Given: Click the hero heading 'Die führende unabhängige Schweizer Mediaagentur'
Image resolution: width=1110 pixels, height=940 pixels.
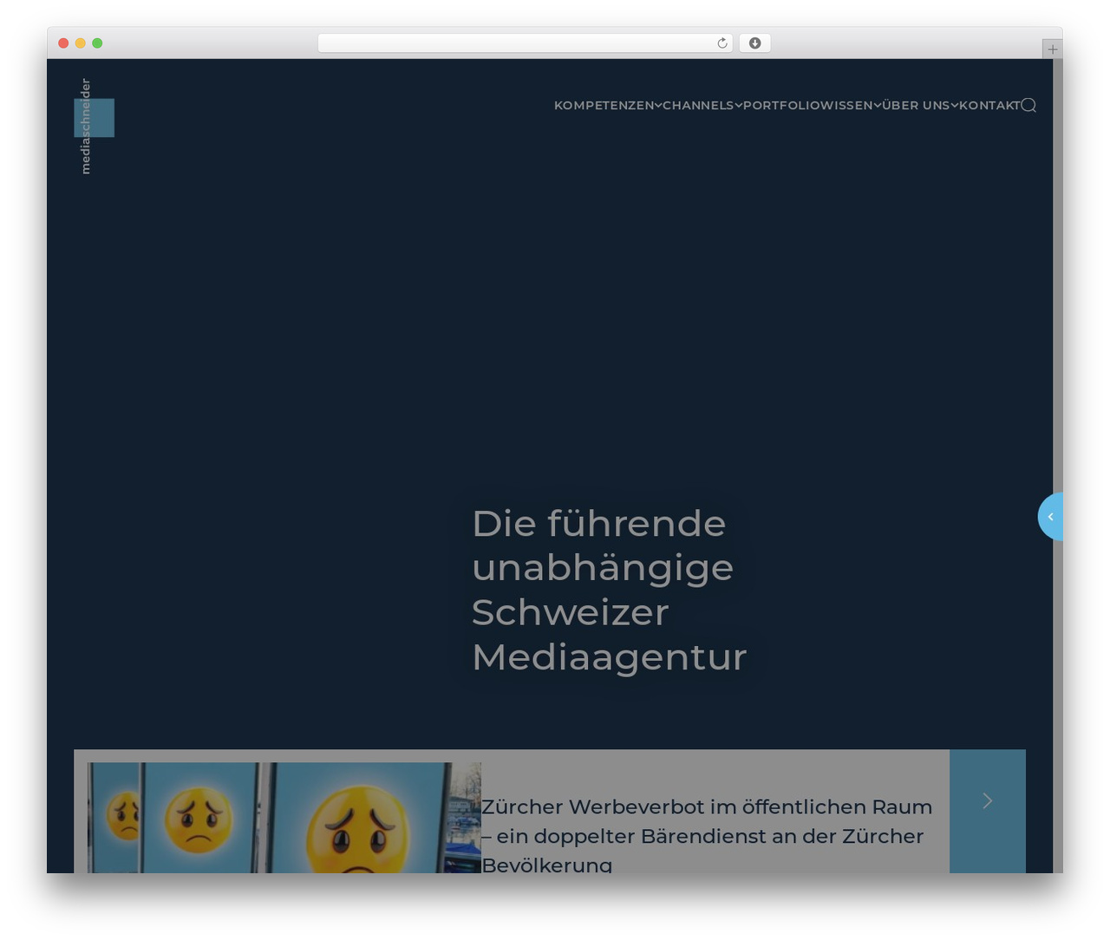Looking at the screenshot, I should coord(609,590).
